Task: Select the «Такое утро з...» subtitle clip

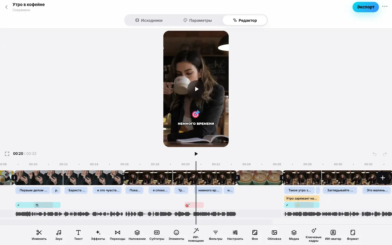Action: 299,190
